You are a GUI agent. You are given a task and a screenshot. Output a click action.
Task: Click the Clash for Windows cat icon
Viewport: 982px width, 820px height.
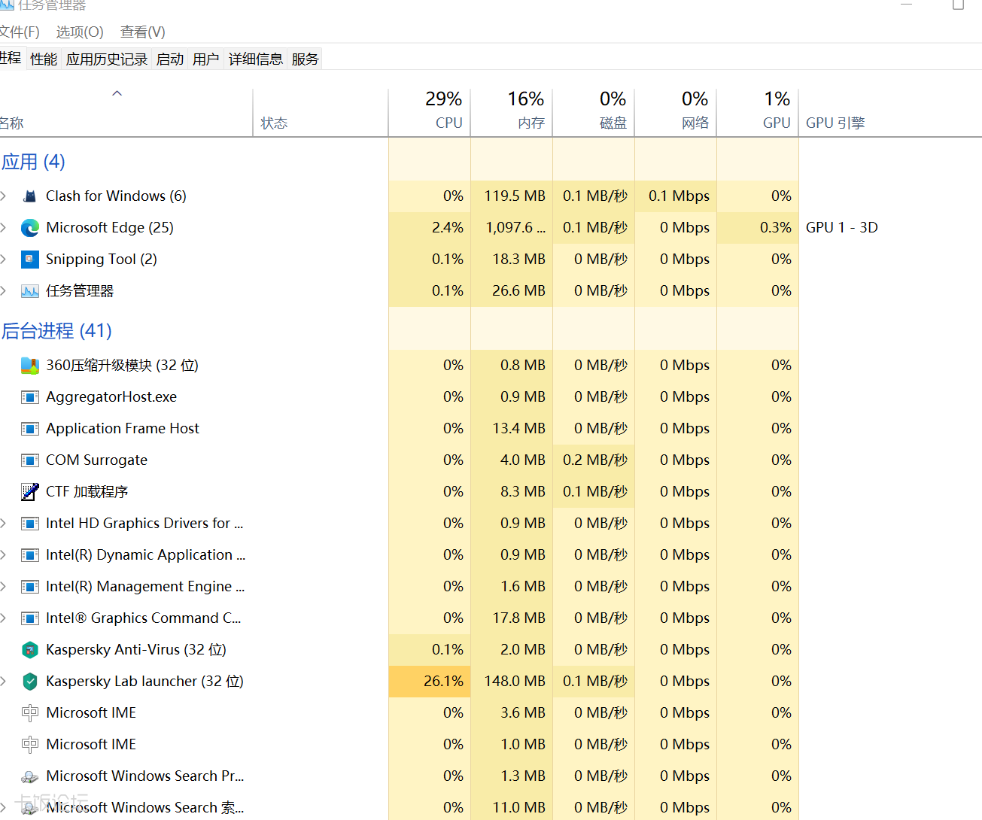pos(30,196)
